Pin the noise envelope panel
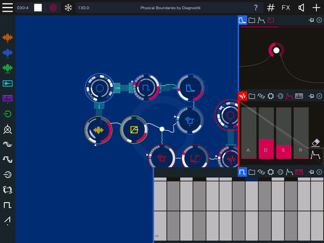Screen dimensions: 324x243 point(311,96)
